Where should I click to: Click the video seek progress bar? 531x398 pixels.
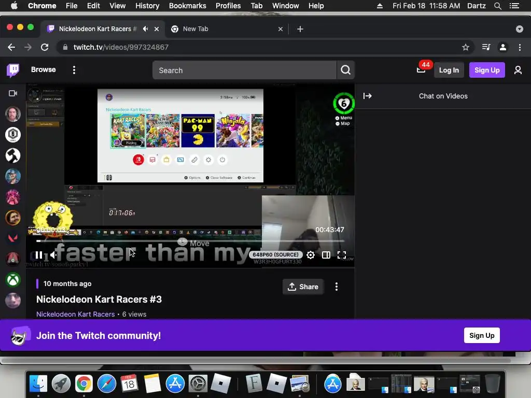[x=190, y=241]
